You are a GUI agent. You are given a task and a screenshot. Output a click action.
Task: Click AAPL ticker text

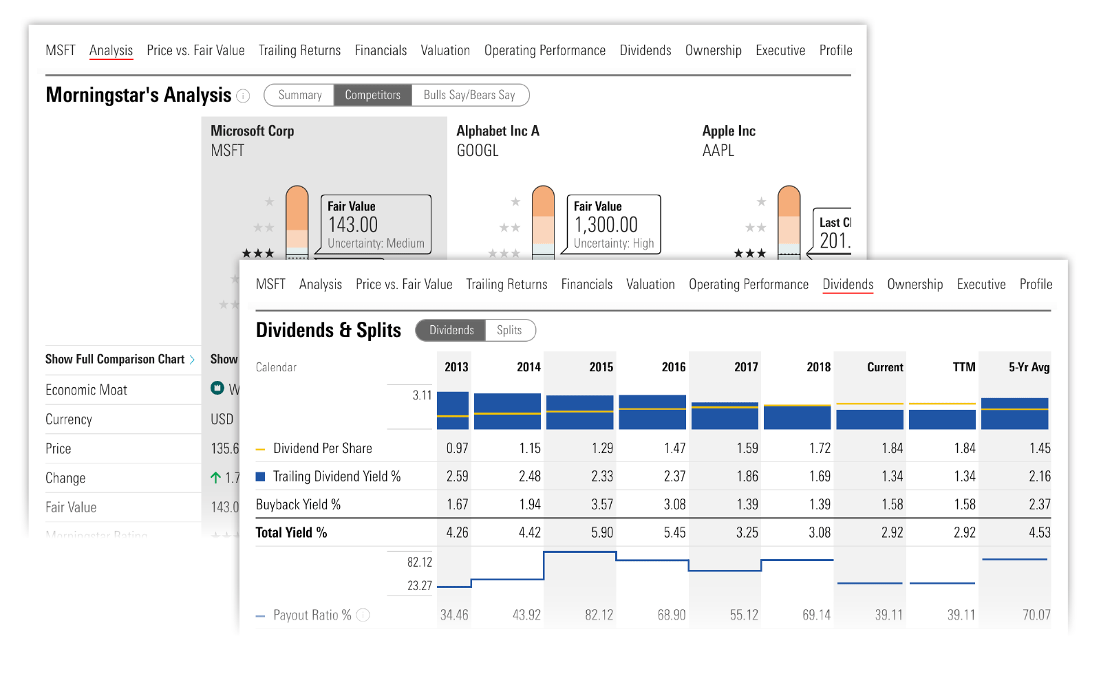(x=718, y=151)
